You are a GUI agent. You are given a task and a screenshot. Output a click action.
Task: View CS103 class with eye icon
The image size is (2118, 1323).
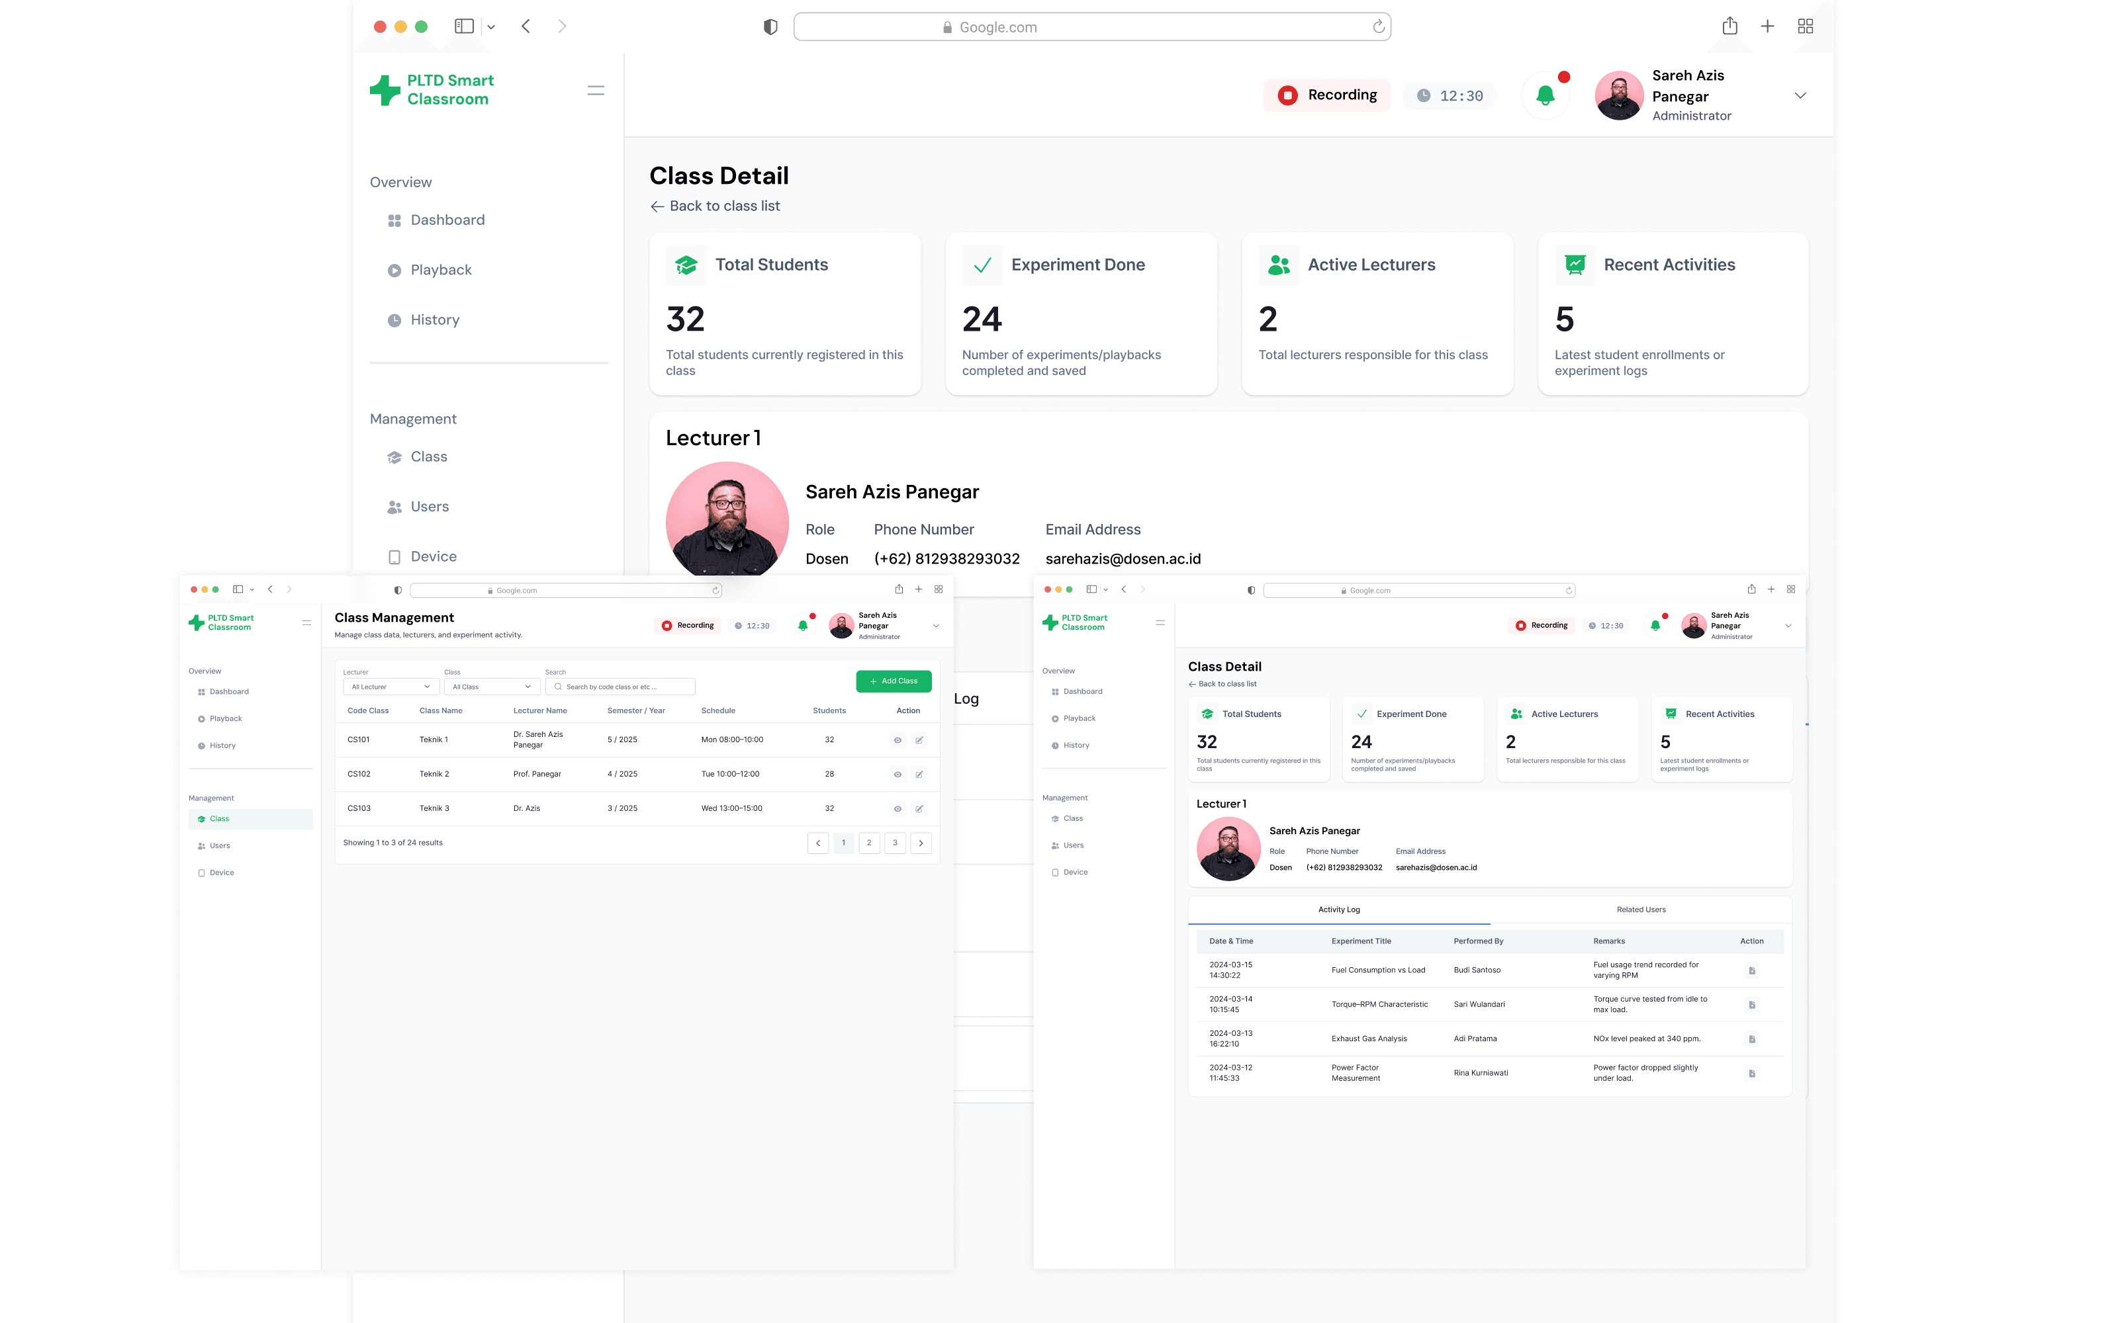coord(897,808)
